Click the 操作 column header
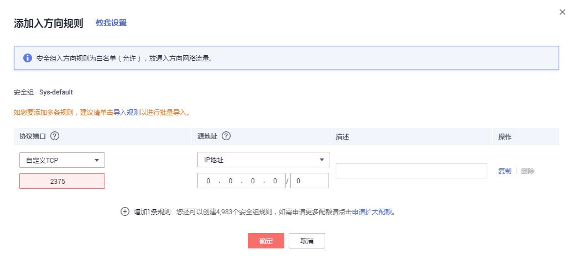The height and width of the screenshot is (265, 573). [x=504, y=136]
